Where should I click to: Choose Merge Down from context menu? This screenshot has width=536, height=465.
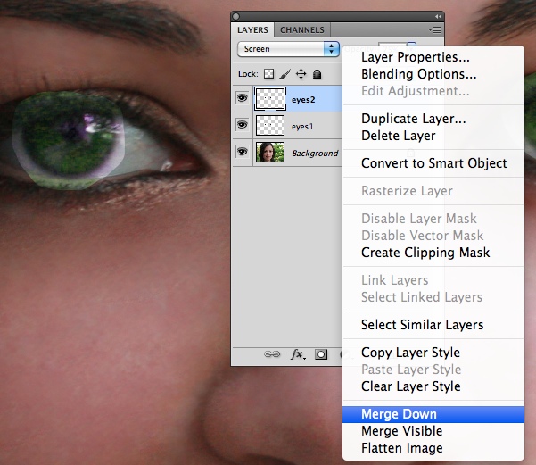coord(433,414)
